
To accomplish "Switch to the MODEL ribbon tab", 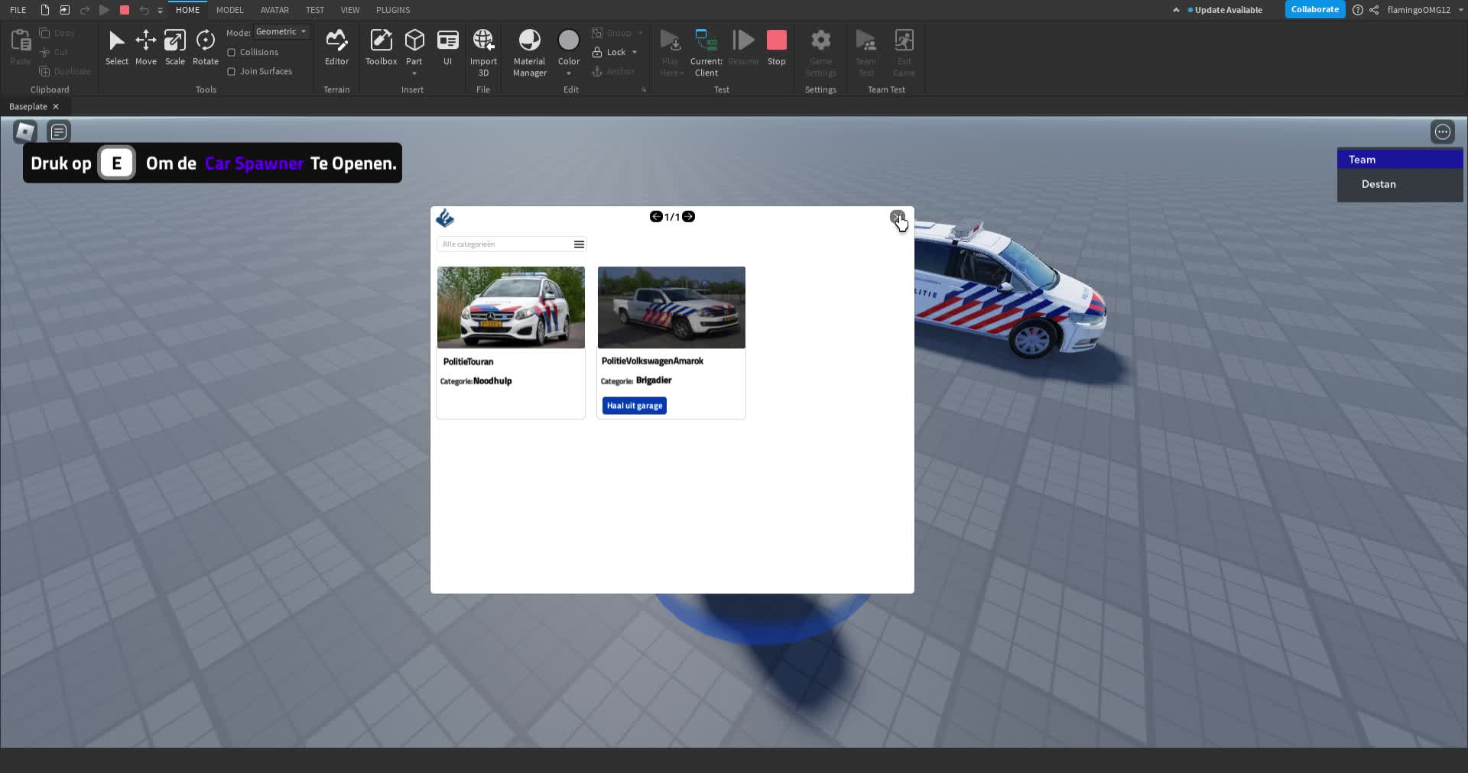I will pos(229,10).
